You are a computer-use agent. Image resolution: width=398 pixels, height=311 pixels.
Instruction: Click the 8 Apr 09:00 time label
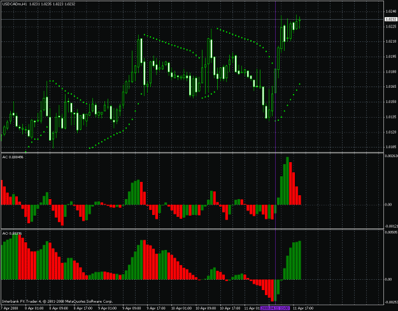59,308
